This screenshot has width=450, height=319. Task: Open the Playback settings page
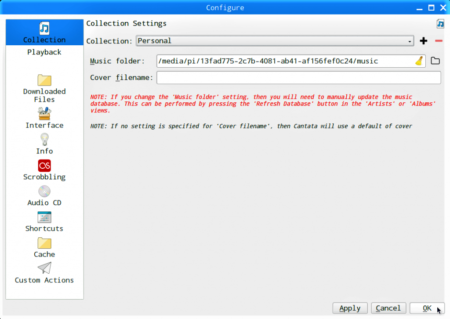(44, 52)
